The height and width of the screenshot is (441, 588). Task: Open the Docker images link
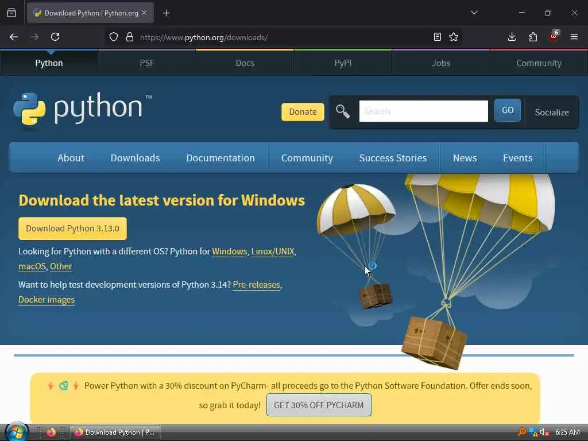[47, 300]
